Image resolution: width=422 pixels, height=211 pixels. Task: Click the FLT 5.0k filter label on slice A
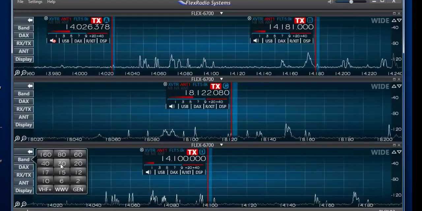coord(81,19)
